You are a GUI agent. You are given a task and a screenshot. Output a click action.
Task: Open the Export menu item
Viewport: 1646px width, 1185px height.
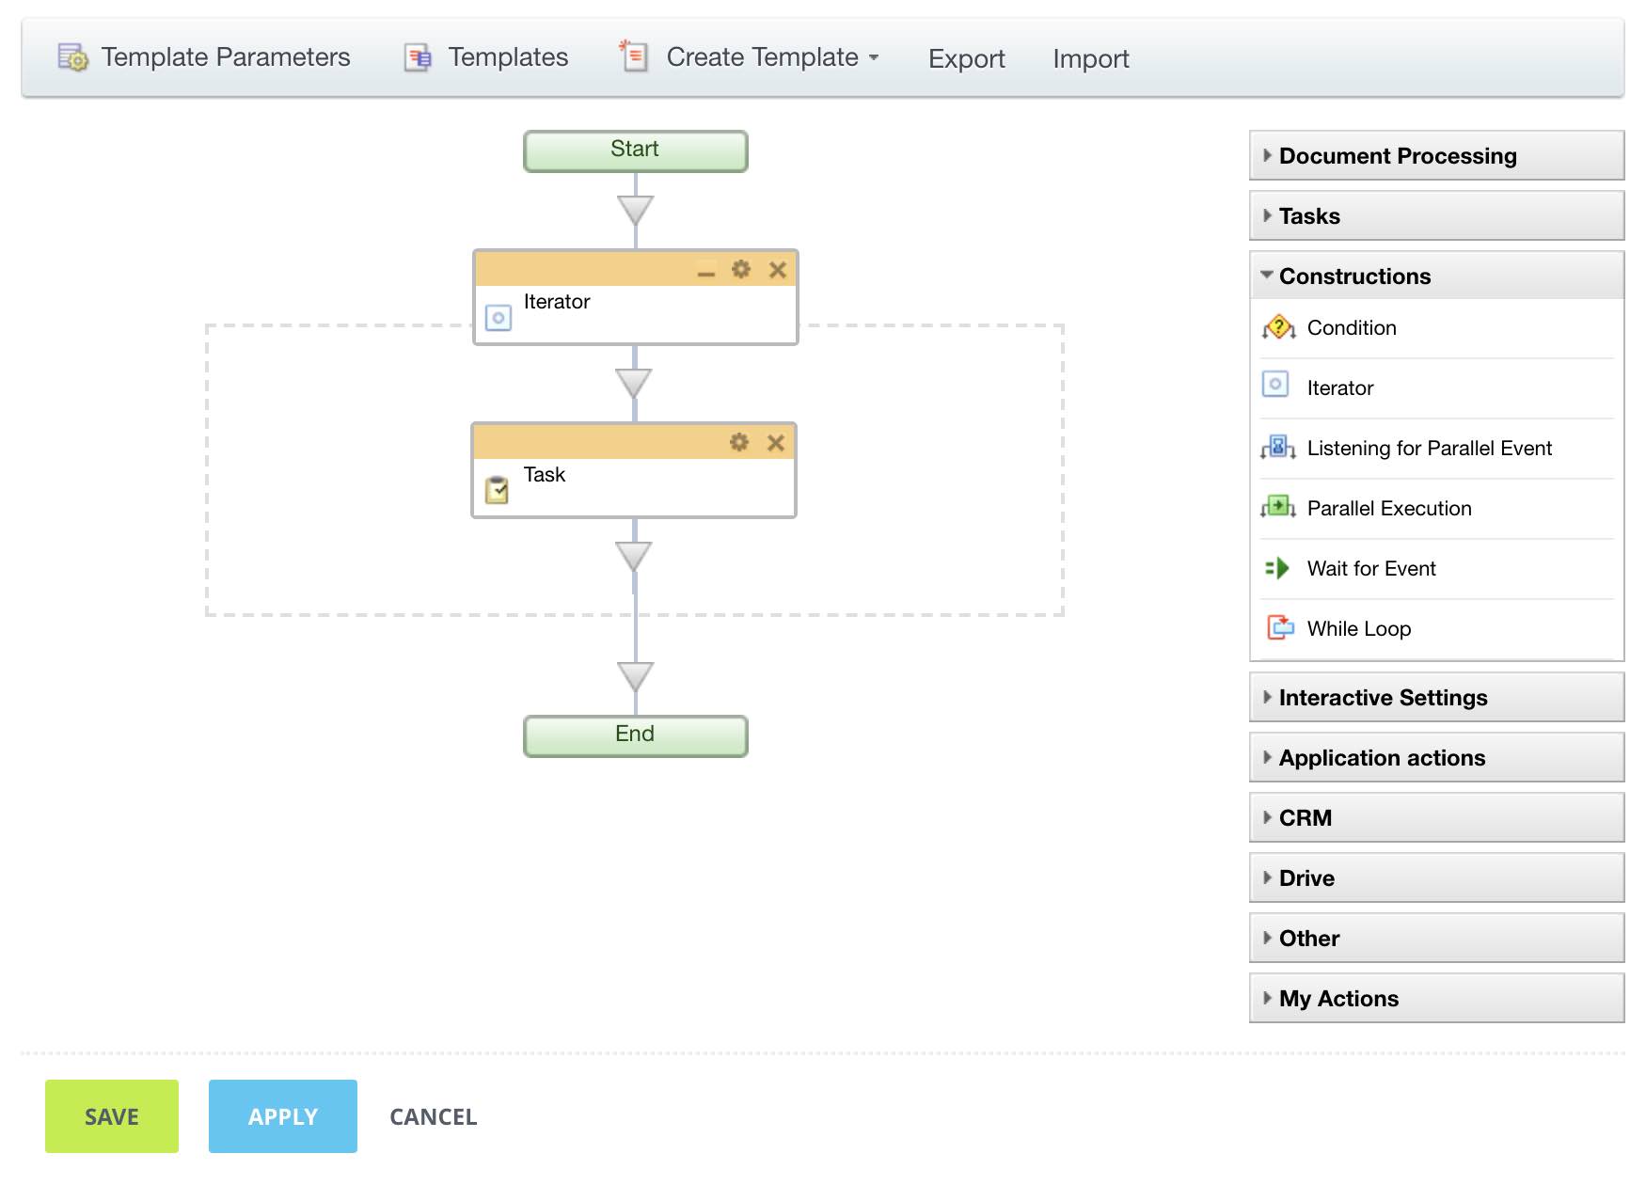[967, 58]
